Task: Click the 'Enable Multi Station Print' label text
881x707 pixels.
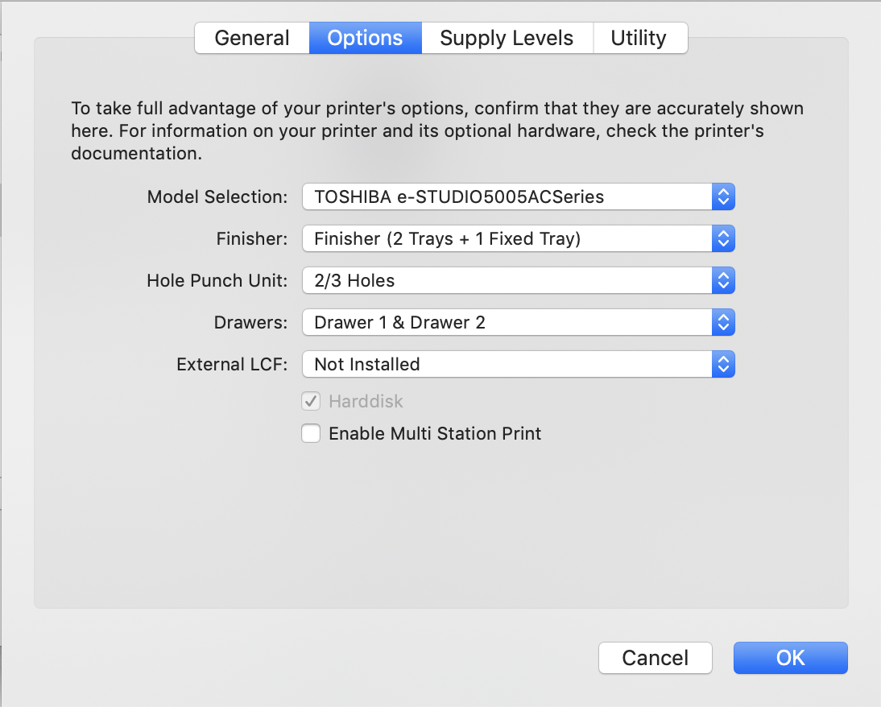Action: pos(435,433)
